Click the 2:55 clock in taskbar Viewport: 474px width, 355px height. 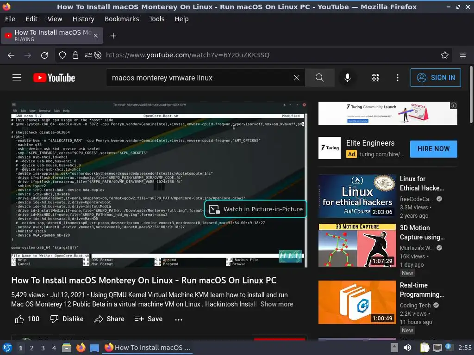tap(465, 348)
